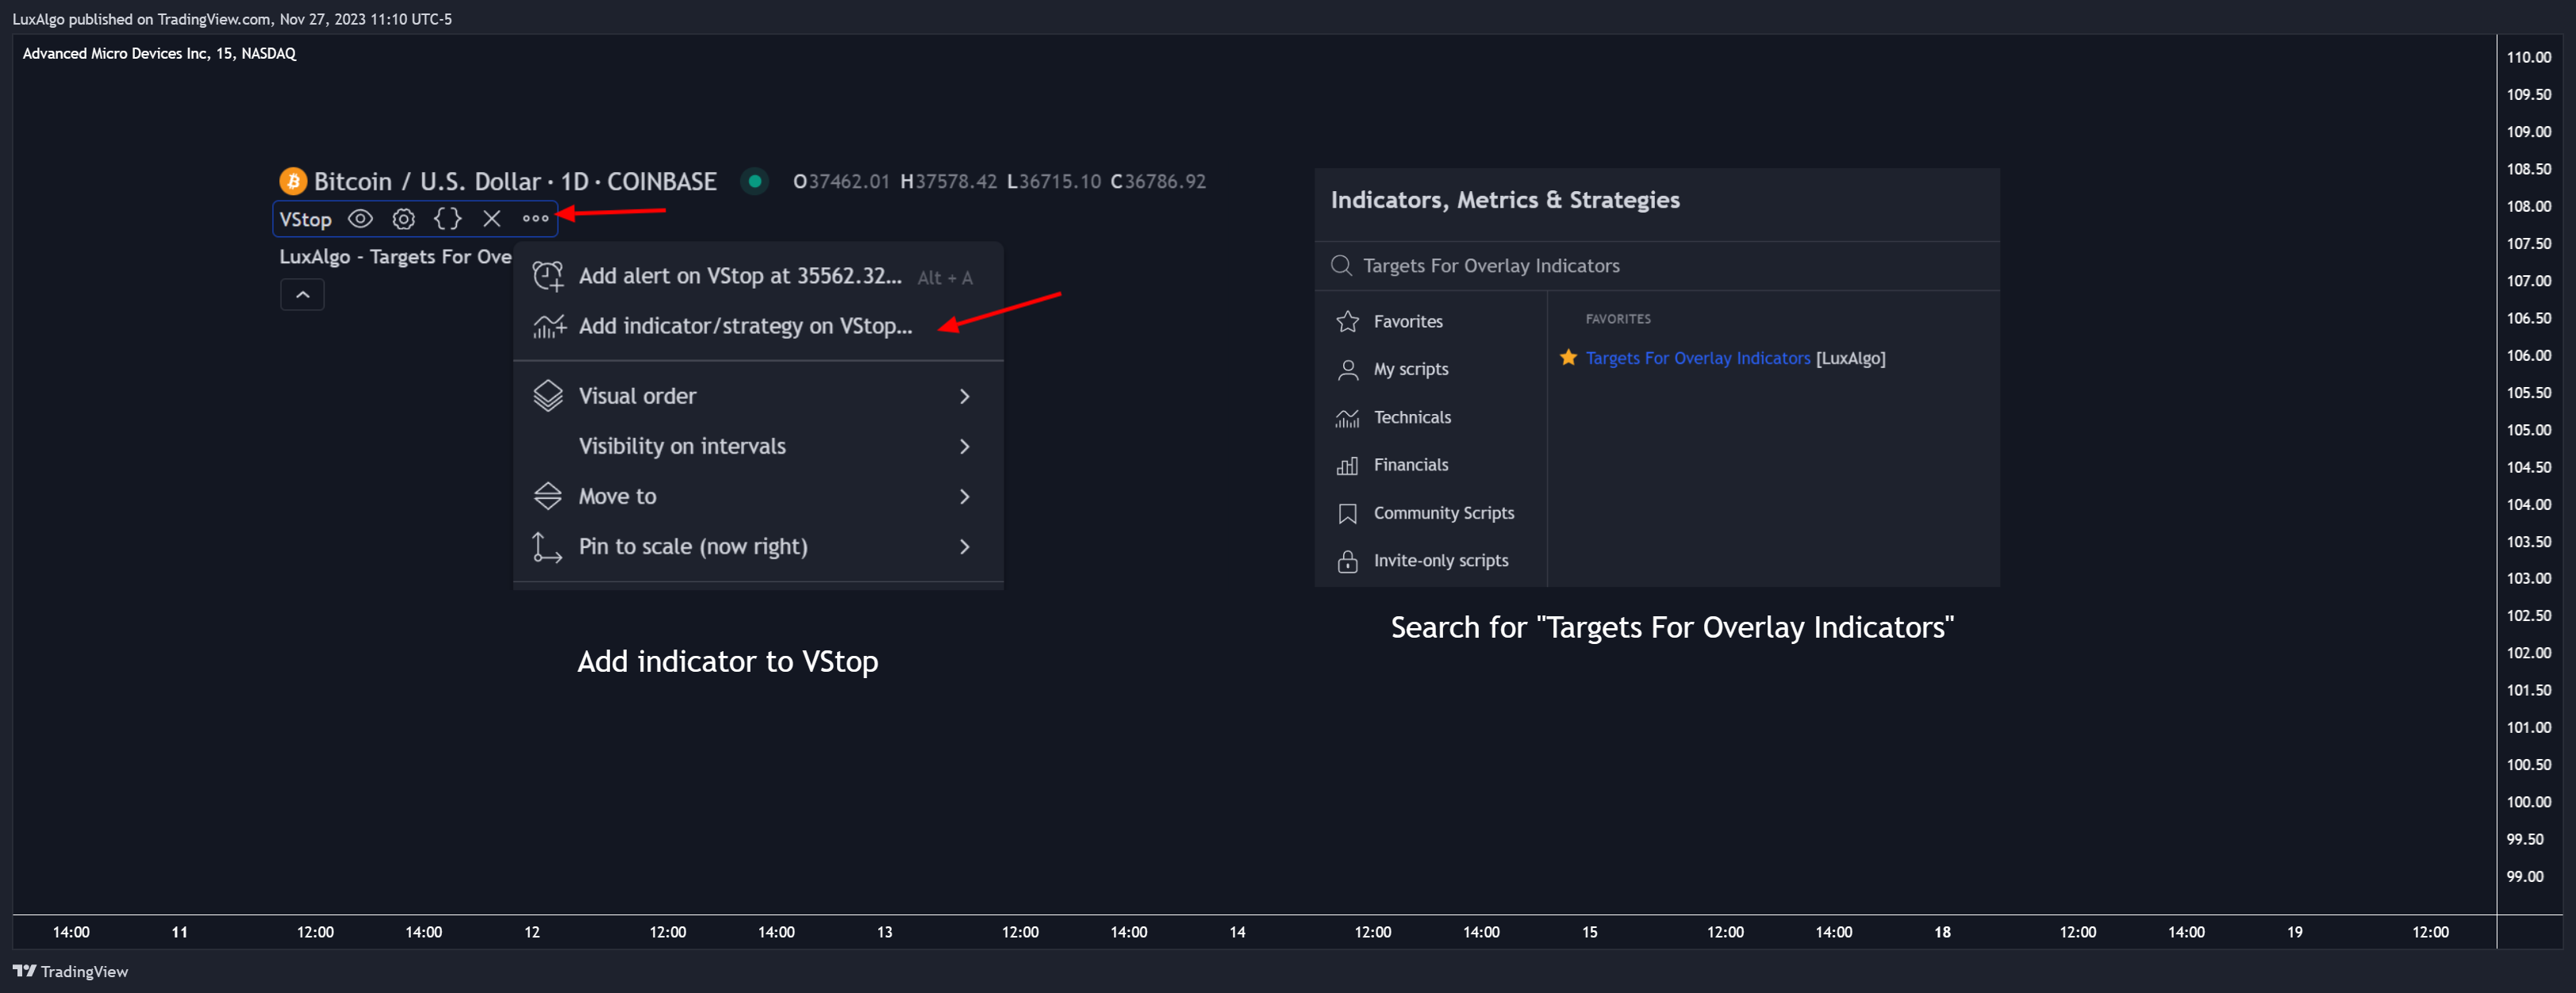Open the Invite-only scripts category

pos(1440,561)
